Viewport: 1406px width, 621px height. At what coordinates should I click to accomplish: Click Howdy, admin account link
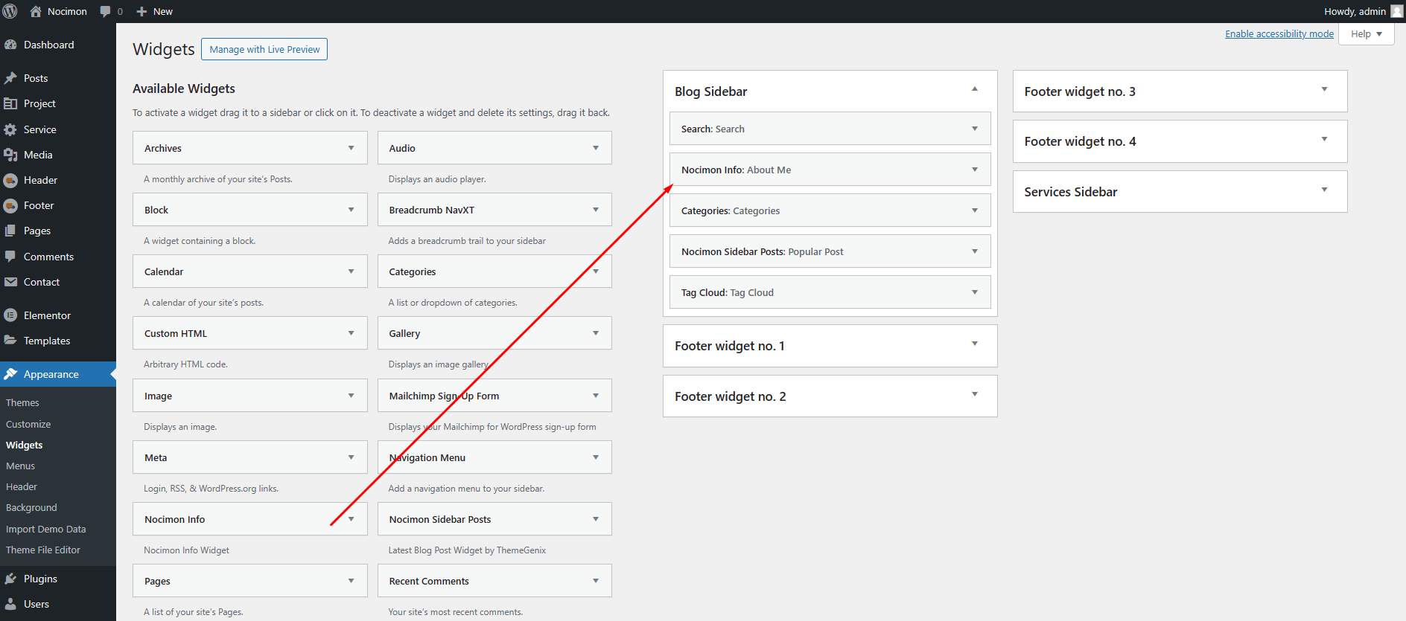tap(1355, 11)
